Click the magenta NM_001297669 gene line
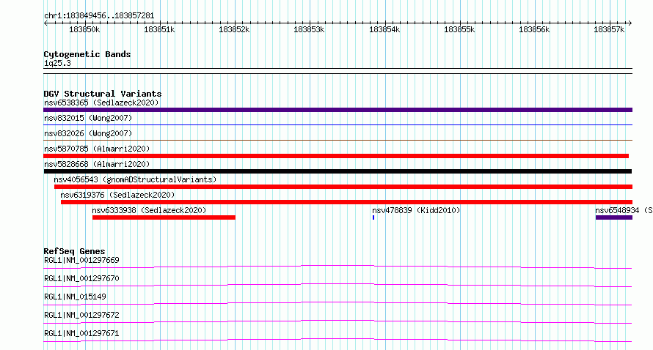Viewport: 653px width, 350px height. (x=338, y=267)
